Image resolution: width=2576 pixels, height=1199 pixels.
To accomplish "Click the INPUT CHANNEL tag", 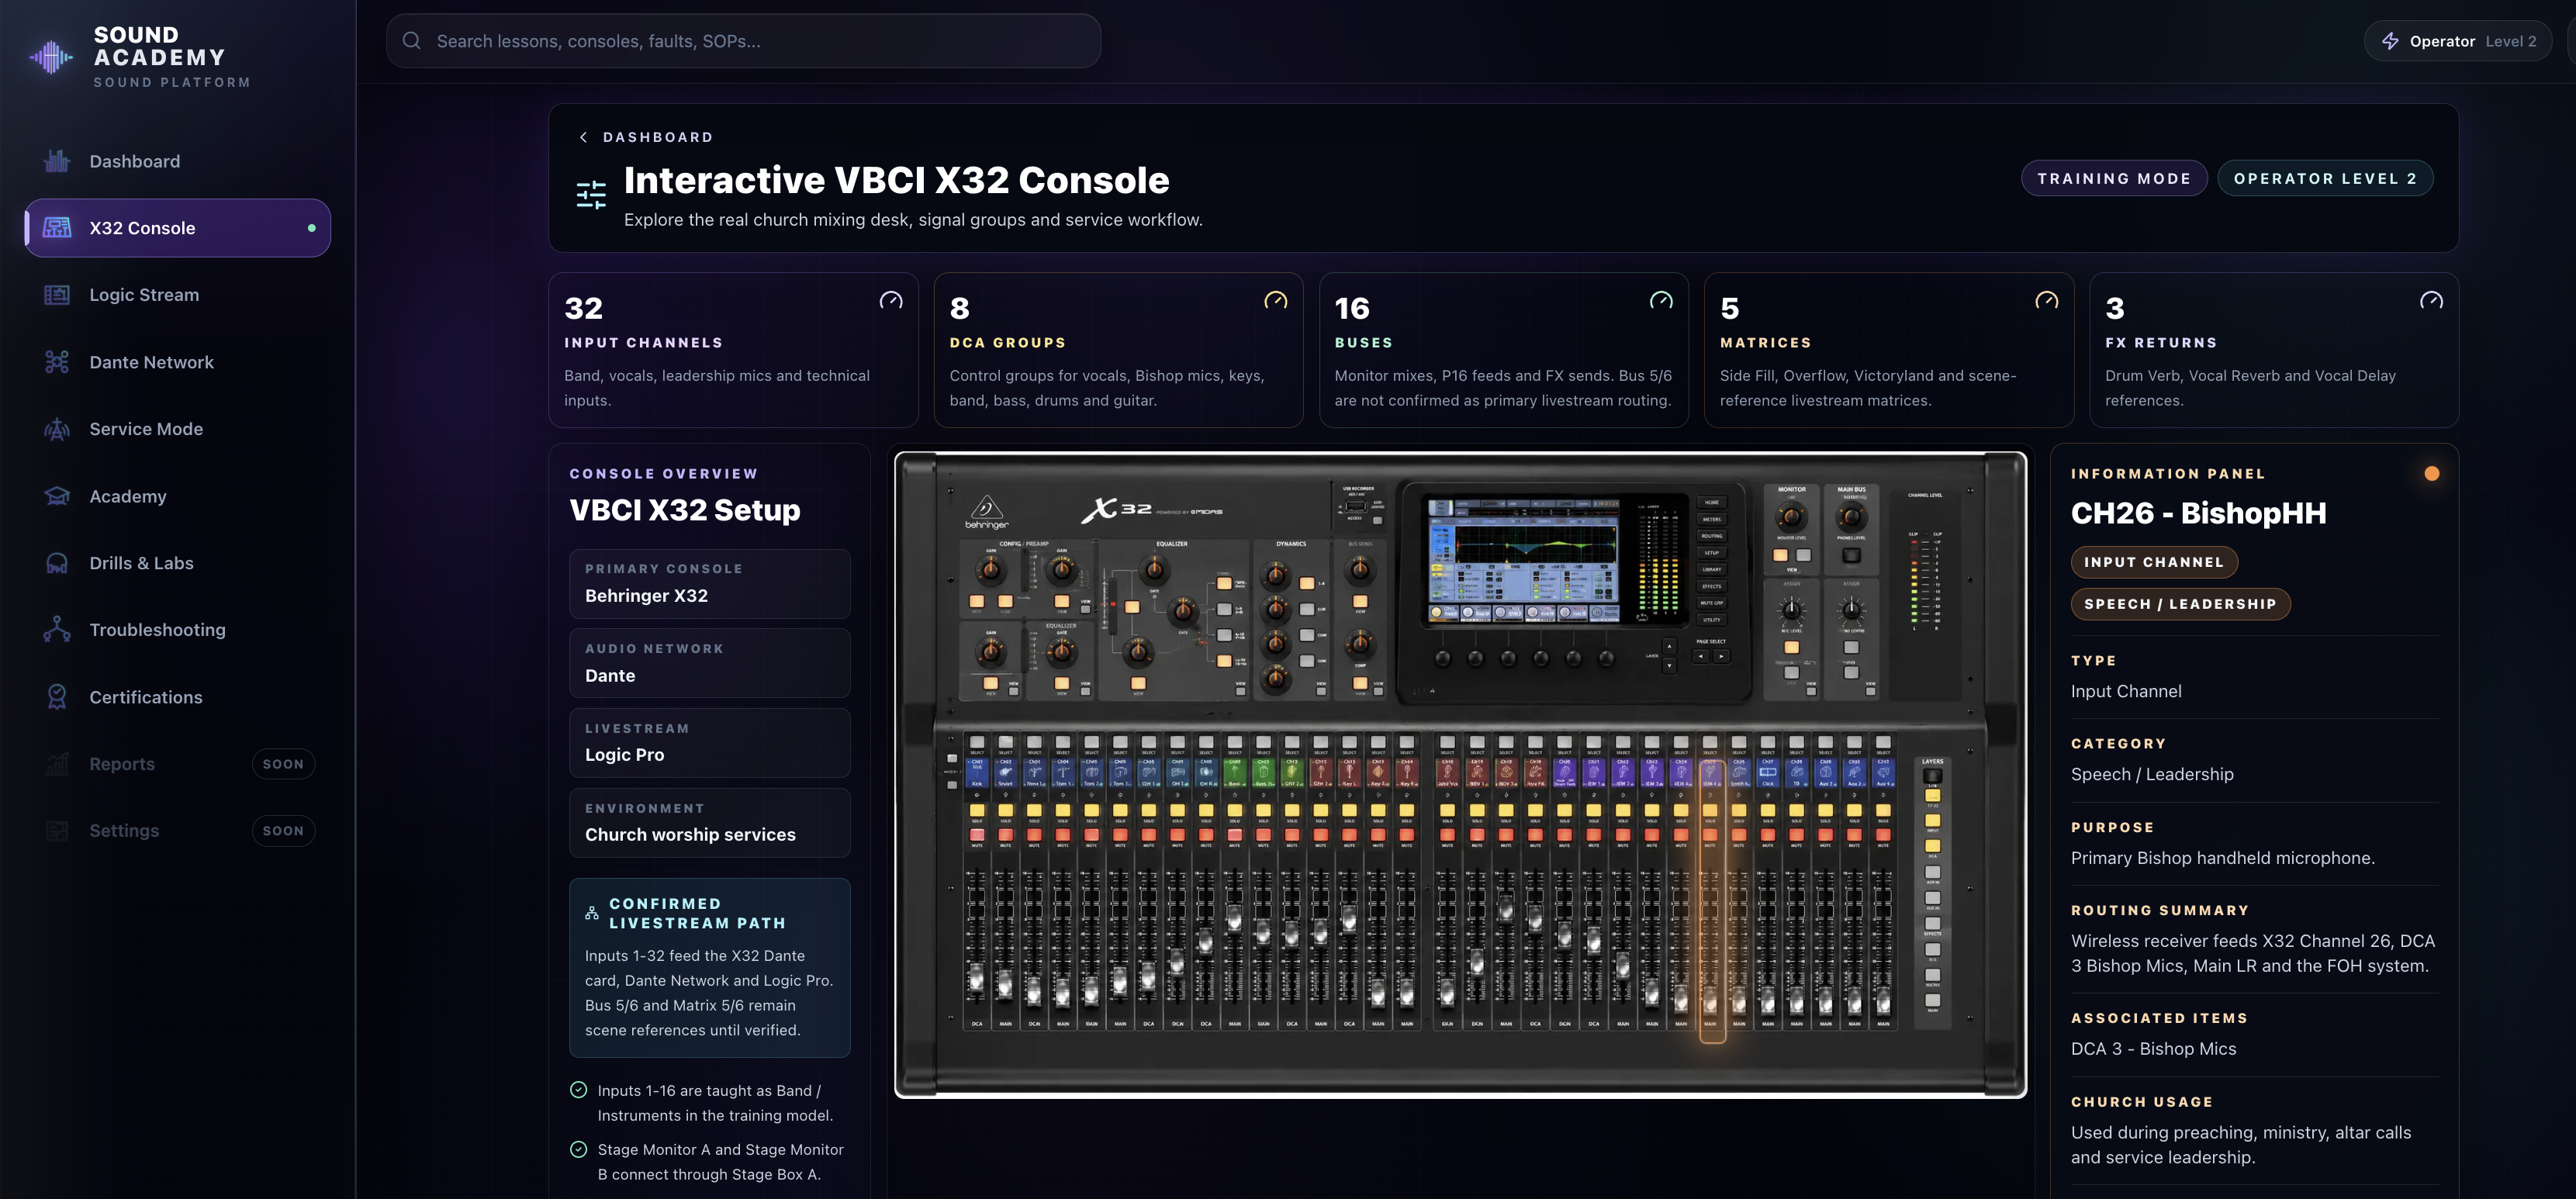I will (2154, 562).
